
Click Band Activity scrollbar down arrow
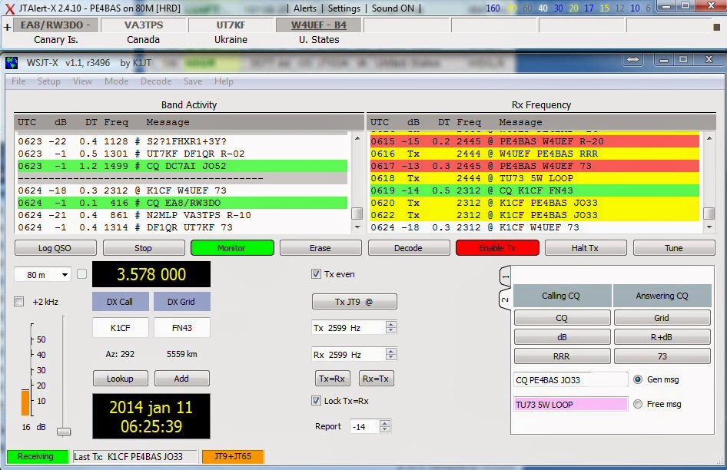pos(357,227)
